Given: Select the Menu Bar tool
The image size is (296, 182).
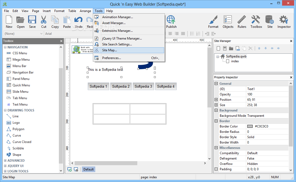Looking at the screenshot, I should click(19, 66).
